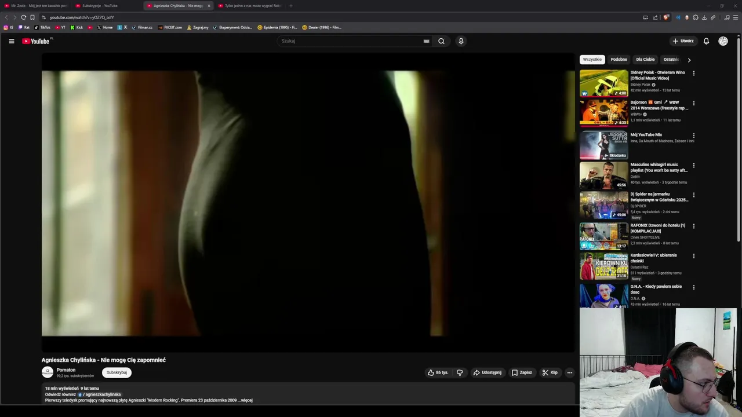Open YouTube notifications bell
The width and height of the screenshot is (742, 417).
click(x=706, y=41)
